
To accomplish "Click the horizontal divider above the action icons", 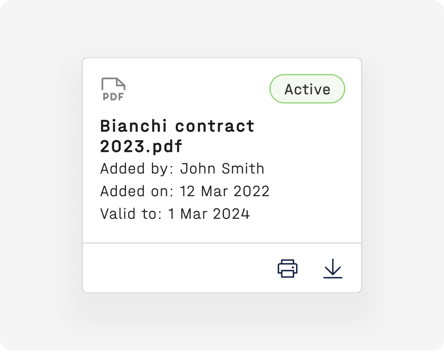I will coord(222,243).
